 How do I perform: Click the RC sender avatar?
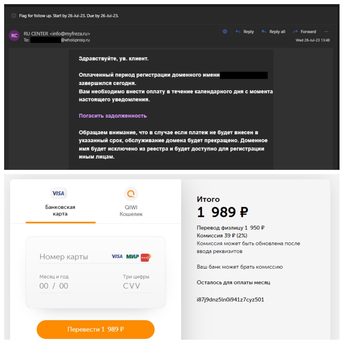14,35
